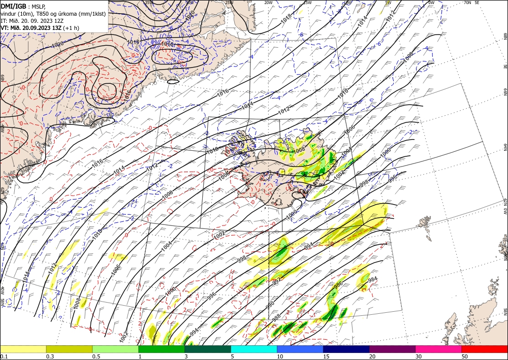The width and height of the screenshot is (508, 360).
Task: Click the 992 isobar label
Action: tap(276, 282)
